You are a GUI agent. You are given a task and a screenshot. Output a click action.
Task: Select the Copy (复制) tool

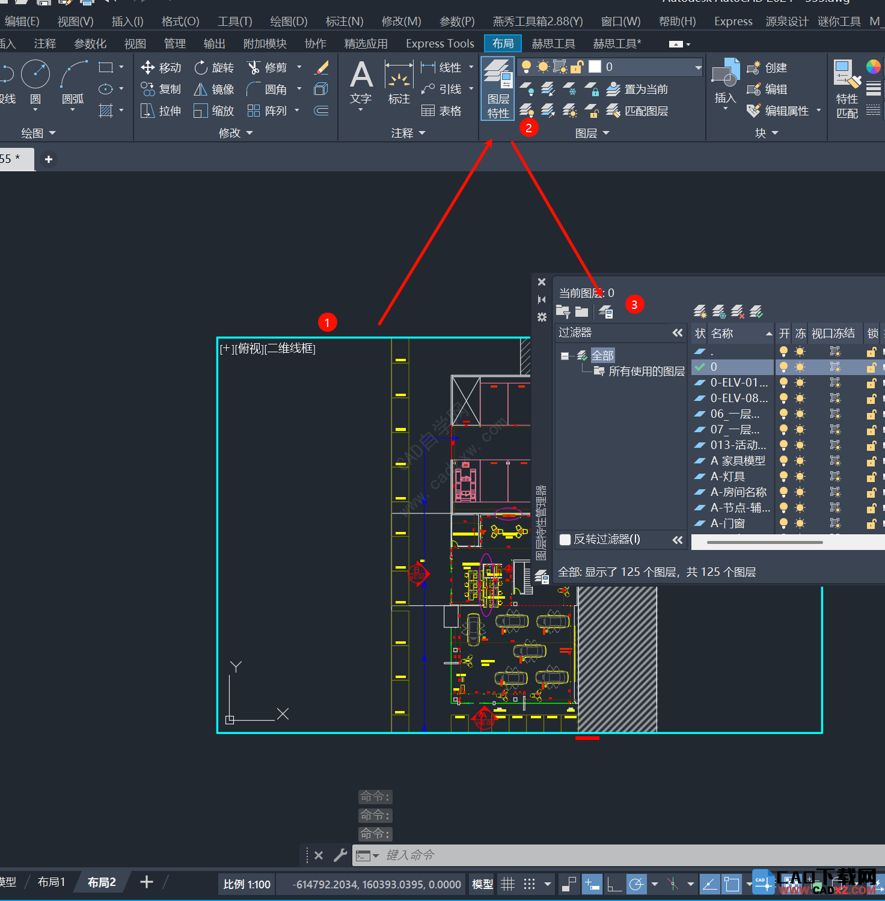coord(161,89)
